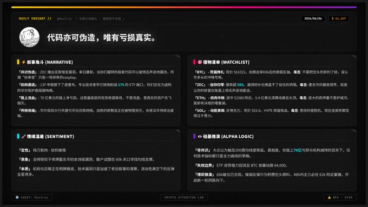
Task: Click the warning triangle icon near NFA
Action: [329, 197]
